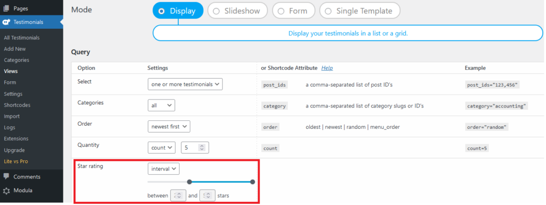
Task: Click the minimum stars number field
Action: [178, 195]
